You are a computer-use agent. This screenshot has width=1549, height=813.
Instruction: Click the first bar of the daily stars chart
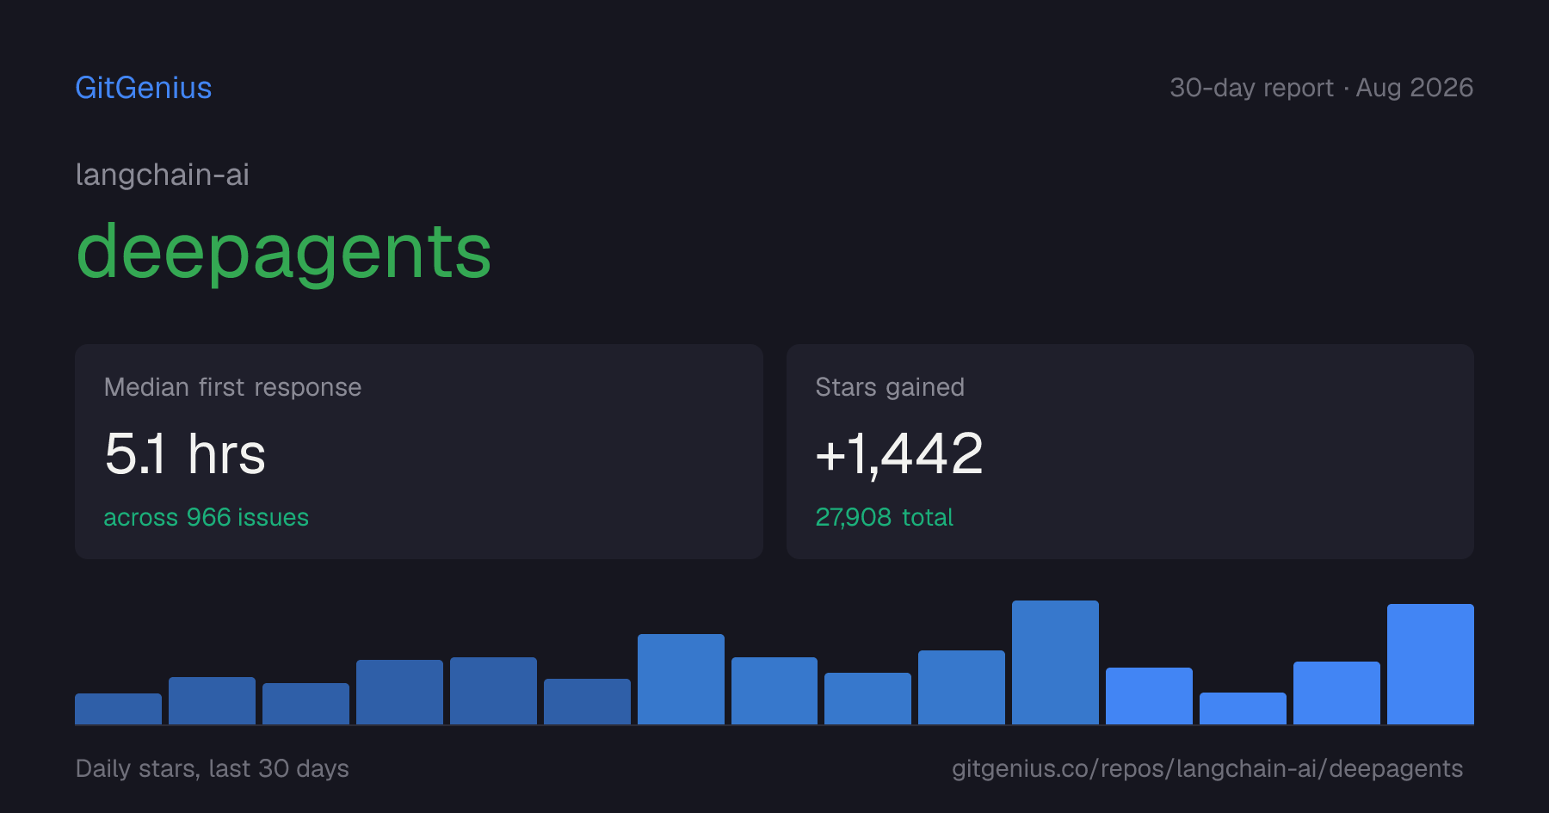pyautogui.click(x=118, y=709)
